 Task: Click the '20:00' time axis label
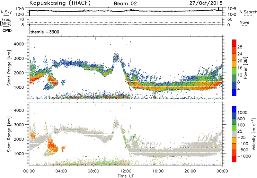(x=190, y=171)
